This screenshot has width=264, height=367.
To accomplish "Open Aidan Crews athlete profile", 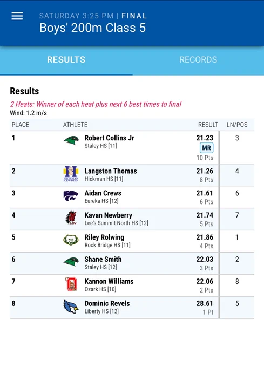I will [x=103, y=193].
